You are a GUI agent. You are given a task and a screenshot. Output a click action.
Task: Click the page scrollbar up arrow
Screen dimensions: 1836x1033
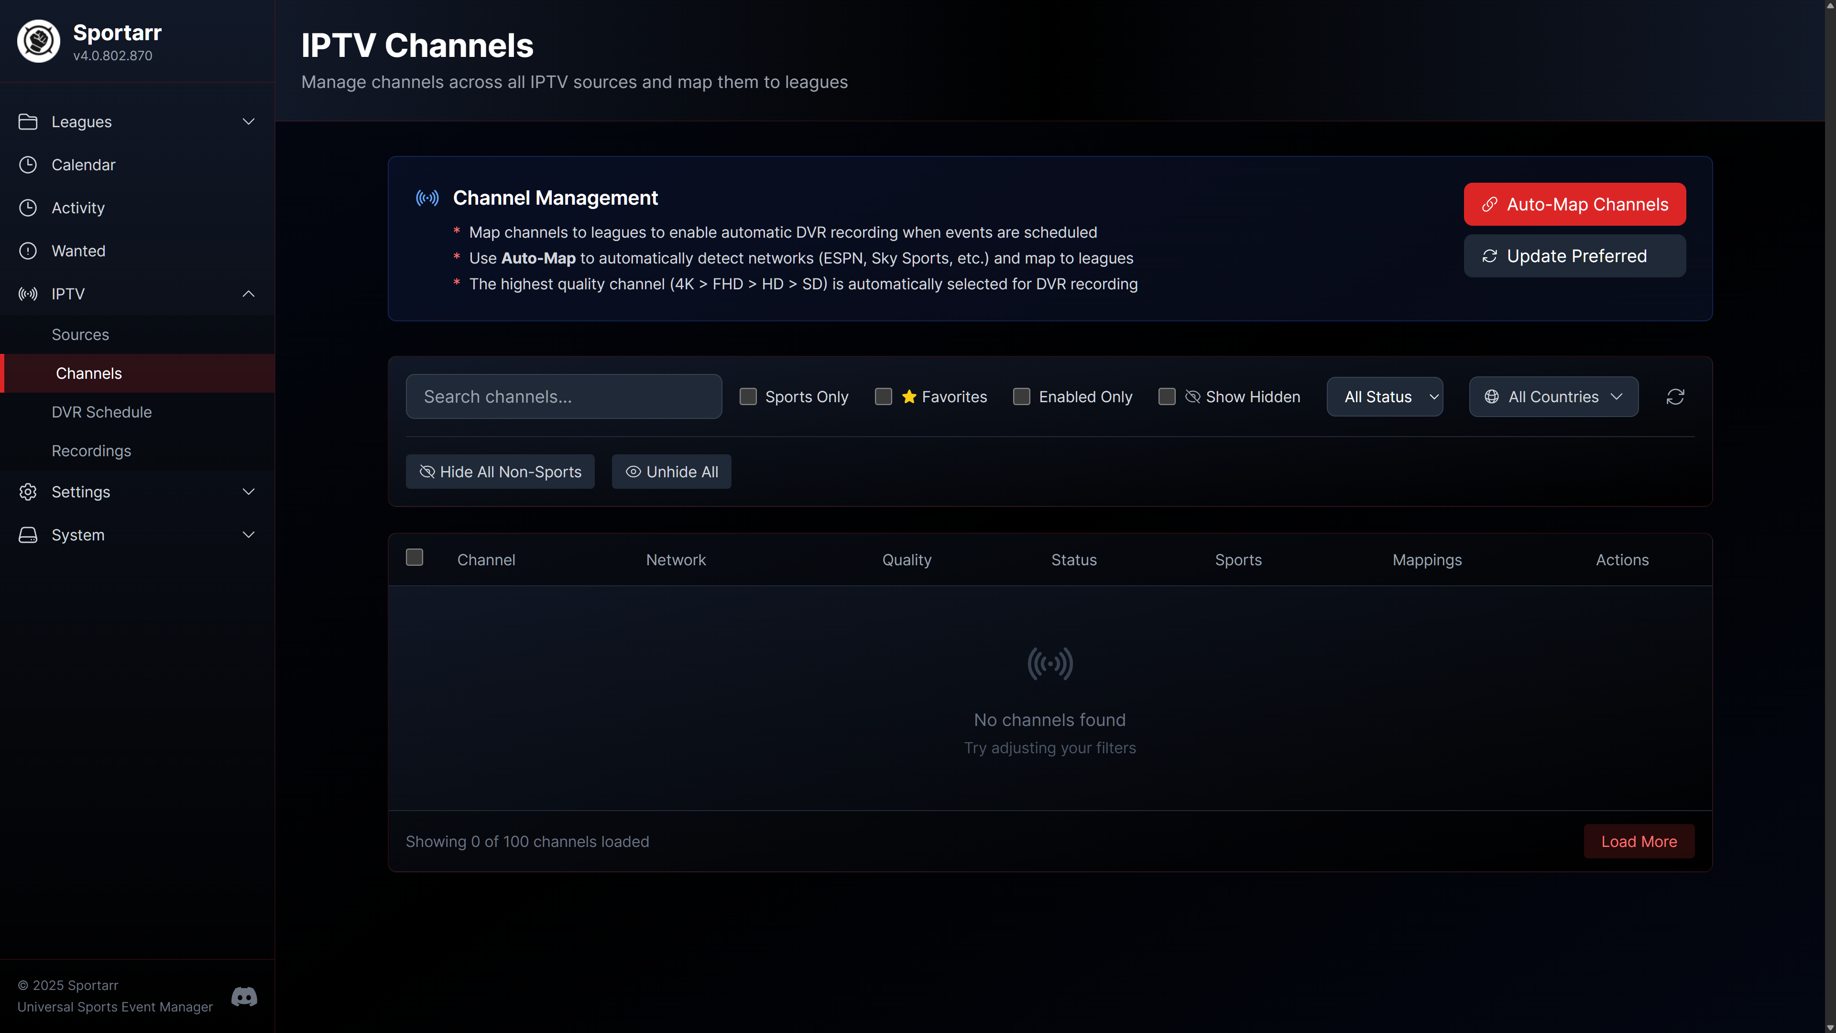point(1830,5)
